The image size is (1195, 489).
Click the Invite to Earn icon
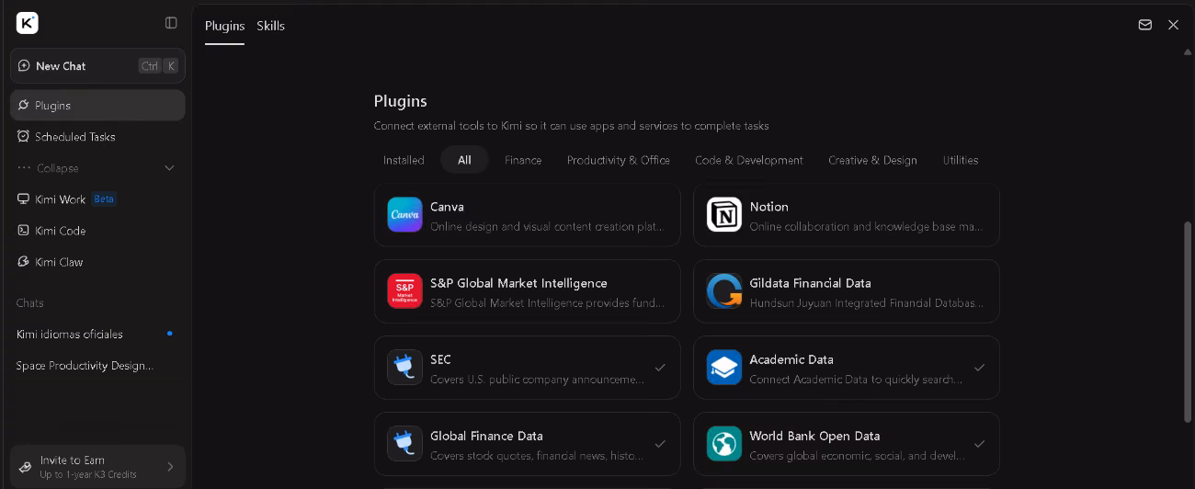point(26,467)
